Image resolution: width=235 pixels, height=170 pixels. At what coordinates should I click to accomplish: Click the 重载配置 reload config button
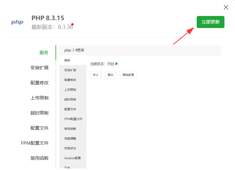coord(128,74)
